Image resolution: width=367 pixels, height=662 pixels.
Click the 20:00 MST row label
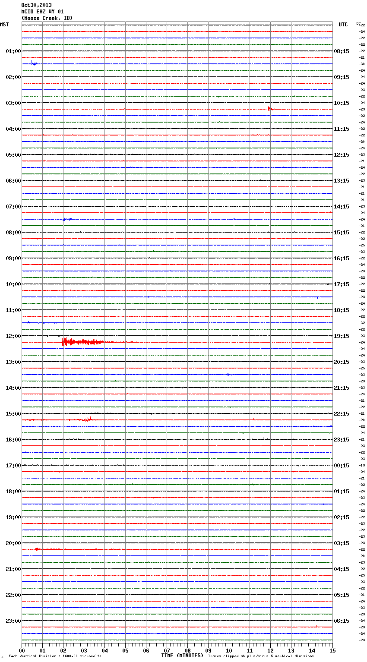coord(13,543)
